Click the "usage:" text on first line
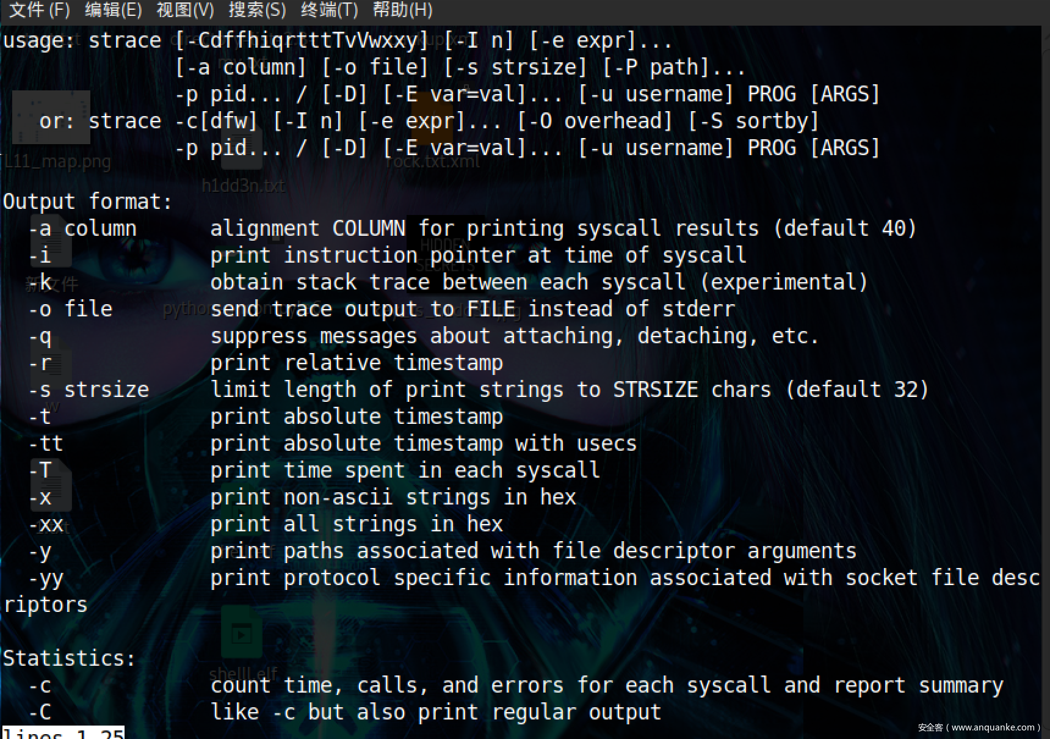The height and width of the screenshot is (739, 1050). point(40,41)
